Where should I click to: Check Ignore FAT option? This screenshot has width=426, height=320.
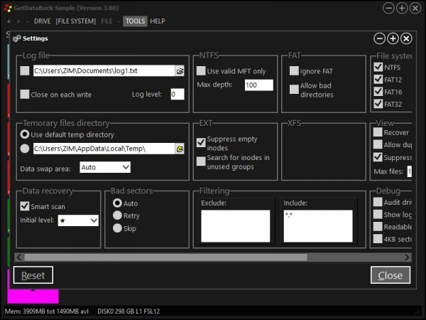pos(294,70)
